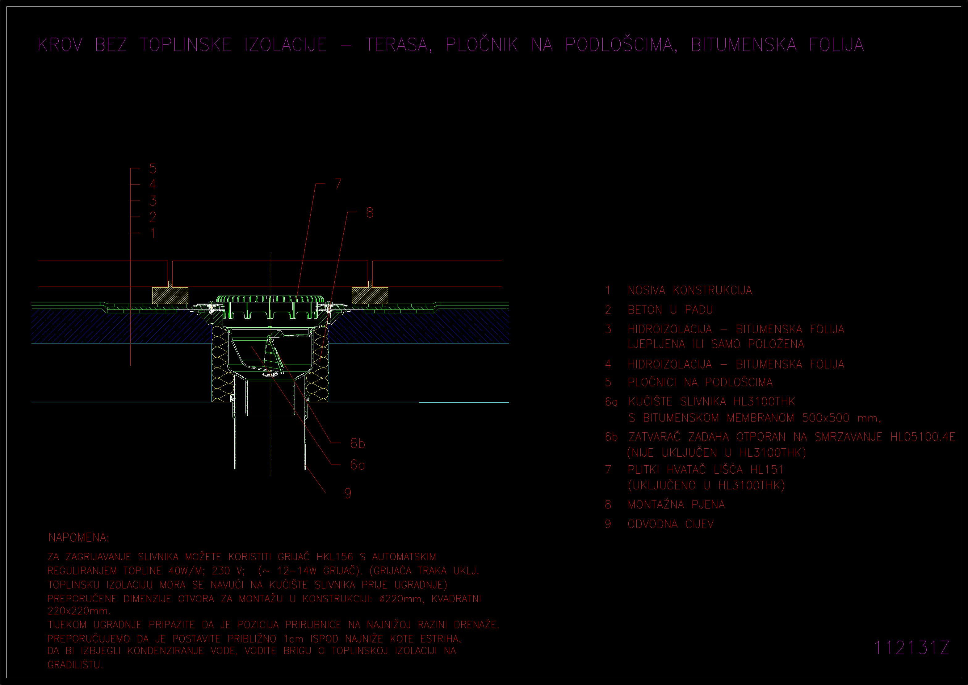This screenshot has height=685, width=968.
Task: Click legend text 'MONTAŽNA PJENA'
Action: pyautogui.click(x=676, y=504)
